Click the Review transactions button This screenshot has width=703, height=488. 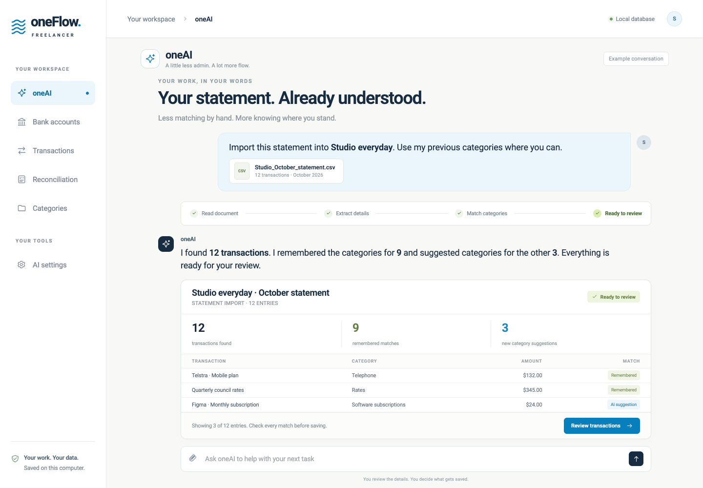[601, 426]
